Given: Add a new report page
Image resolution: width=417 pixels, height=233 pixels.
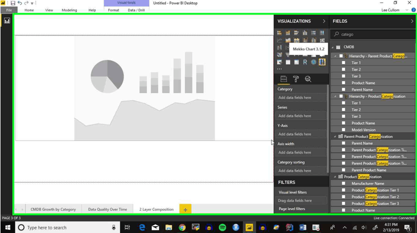Looking at the screenshot, I should click(185, 209).
